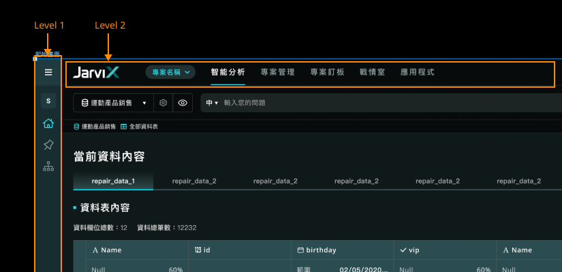562x272 pixels.
Task: Open the hamburger menu icon
Action: point(48,72)
